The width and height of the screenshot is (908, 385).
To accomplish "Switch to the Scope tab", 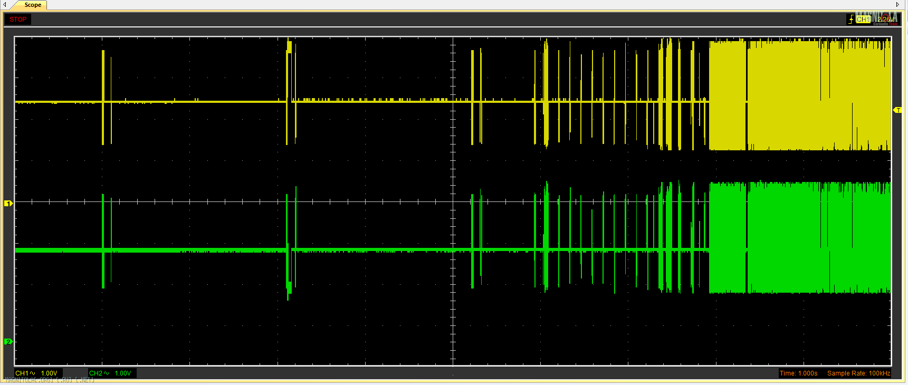I will [x=33, y=5].
